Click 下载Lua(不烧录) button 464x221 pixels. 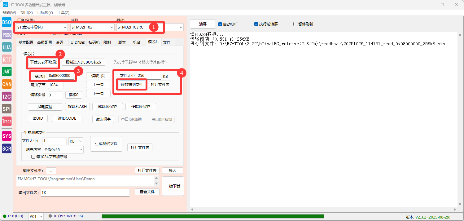pyautogui.click(x=44, y=62)
